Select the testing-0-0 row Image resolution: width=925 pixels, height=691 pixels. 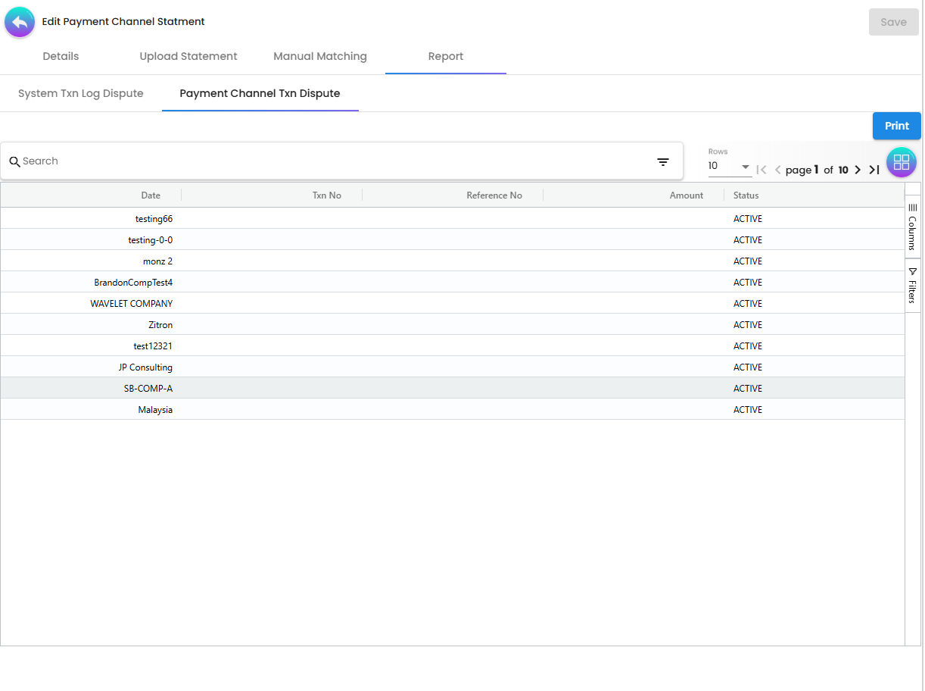click(x=453, y=239)
